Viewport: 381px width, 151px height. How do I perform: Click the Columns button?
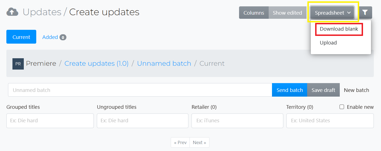(254, 13)
